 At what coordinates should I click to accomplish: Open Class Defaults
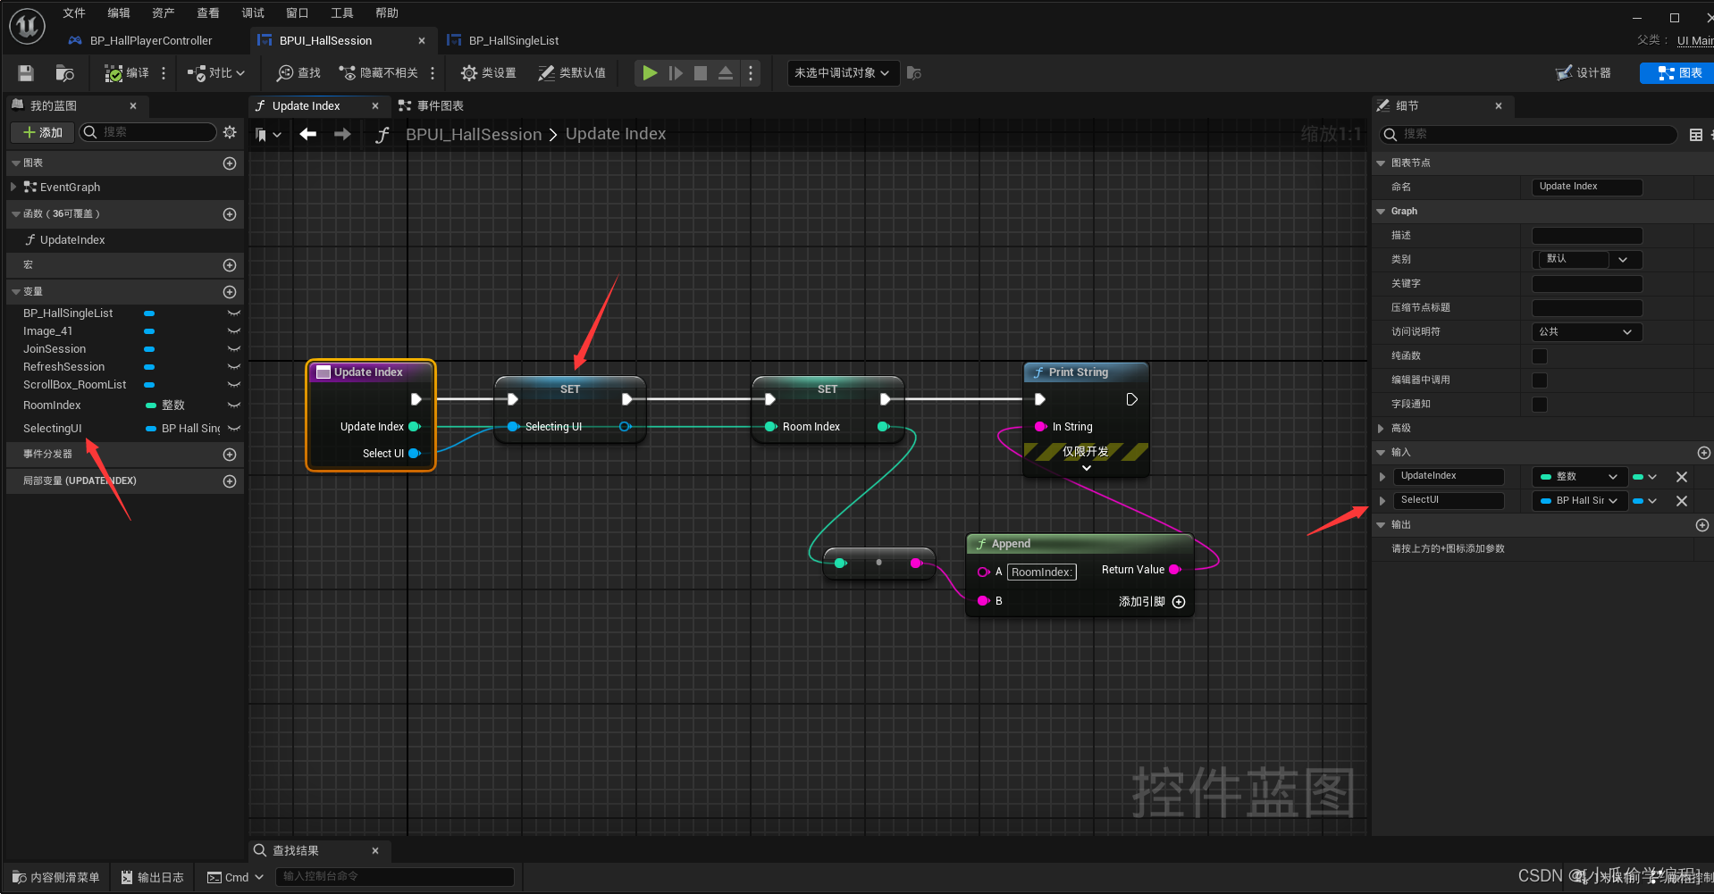(572, 73)
